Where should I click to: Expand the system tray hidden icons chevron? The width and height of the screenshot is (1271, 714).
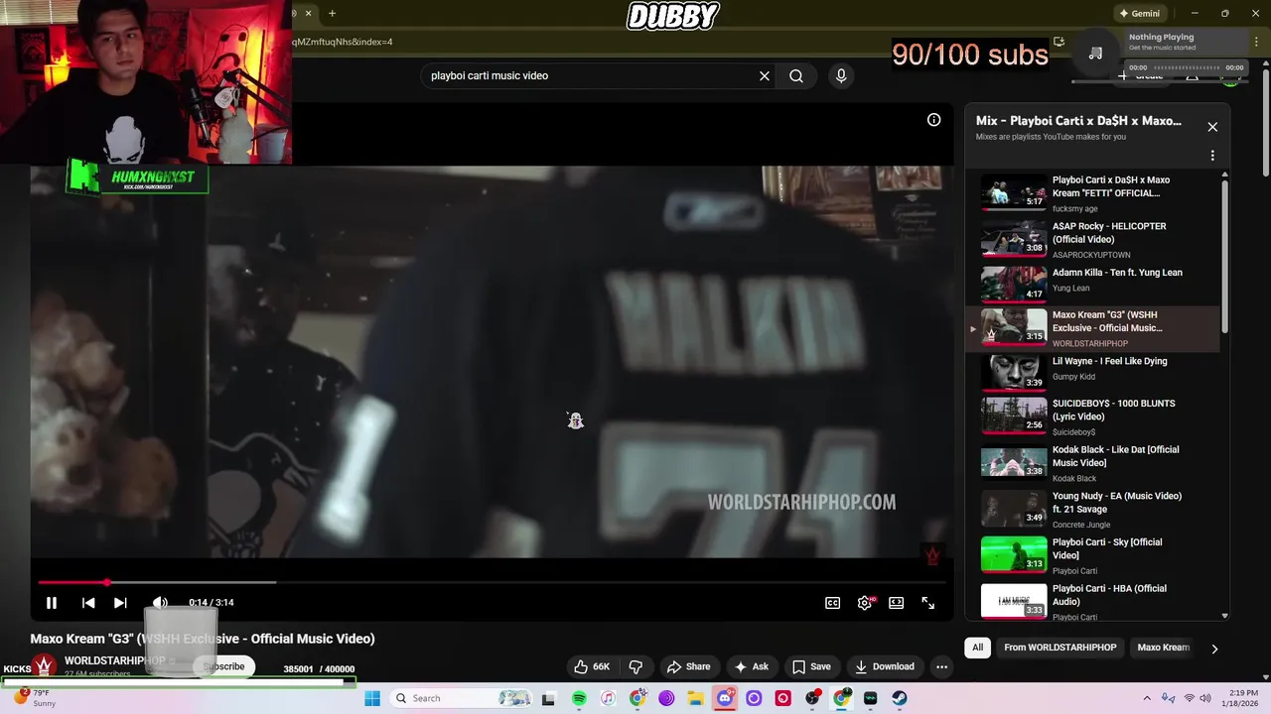tap(1148, 698)
